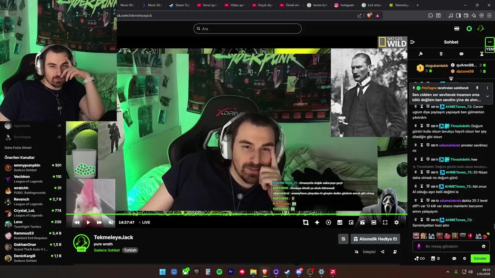The image size is (495, 278).
Task: Open pinned message three-dot menu
Action: (487, 88)
